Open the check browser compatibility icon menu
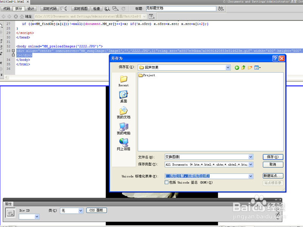Screen dimensions: 303x227 64,9
